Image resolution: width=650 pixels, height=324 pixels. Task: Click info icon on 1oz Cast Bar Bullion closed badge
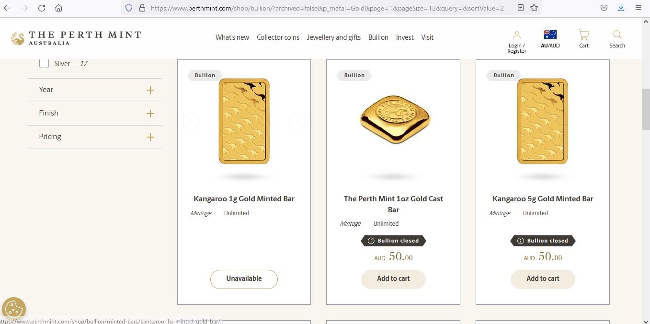tap(371, 241)
